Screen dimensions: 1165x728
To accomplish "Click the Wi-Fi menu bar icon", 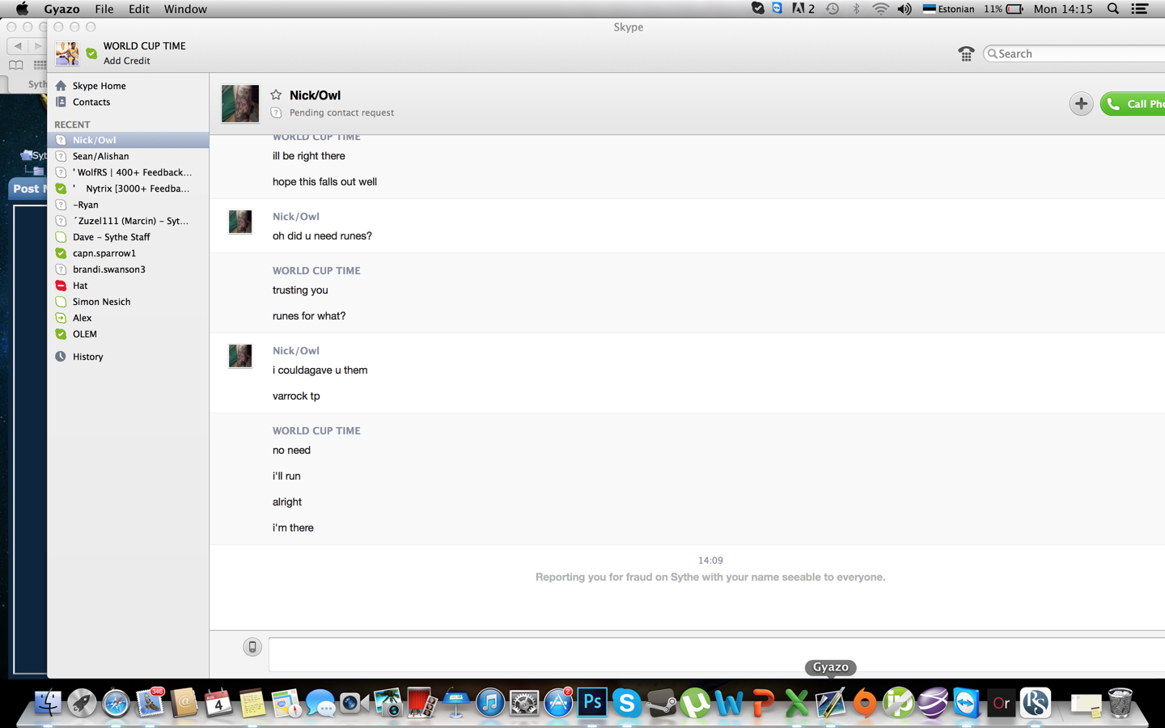I will 880,9.
